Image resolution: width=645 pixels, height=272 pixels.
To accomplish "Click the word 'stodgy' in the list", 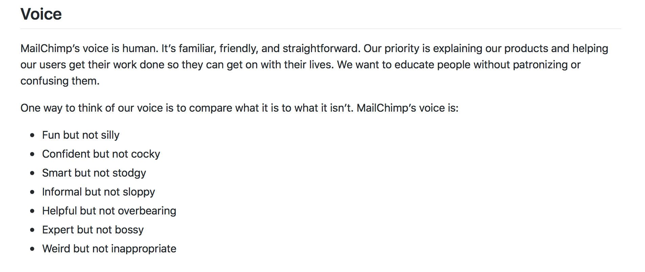I will [129, 173].
